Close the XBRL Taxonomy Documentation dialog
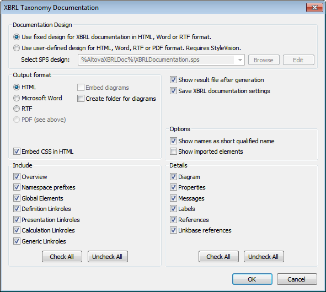 pyautogui.click(x=314, y=8)
